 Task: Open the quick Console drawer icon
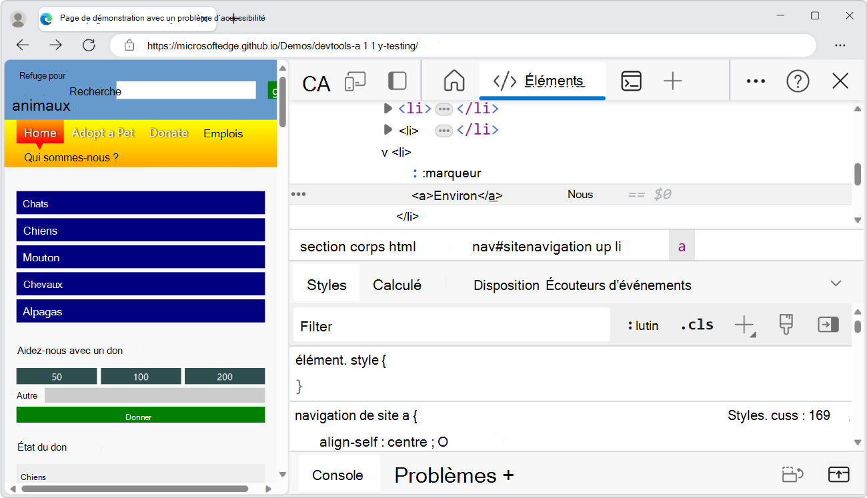(631, 80)
